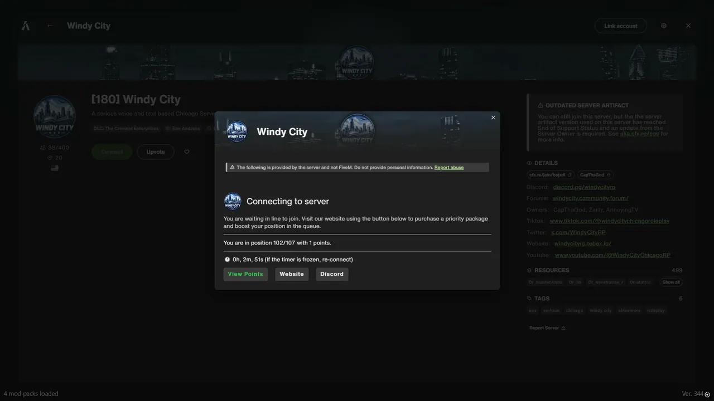Viewport: 714px width, 401px height.
Task: Click the FiveM logo at top left
Action: coord(26,26)
